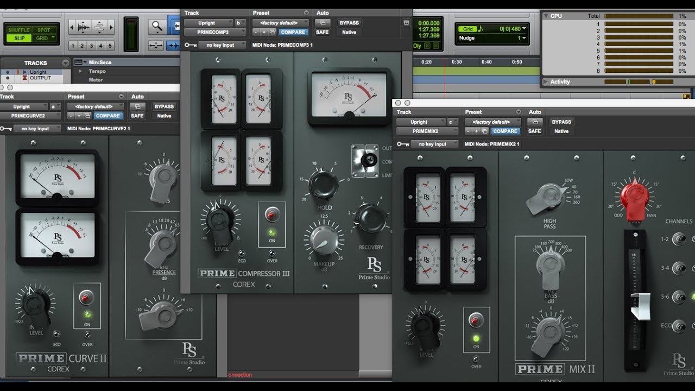This screenshot has height=391, width=695.
Task: Select SPOT edit mode
Action: tap(43, 30)
